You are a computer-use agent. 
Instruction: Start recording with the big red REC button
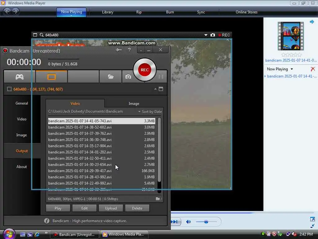[145, 70]
